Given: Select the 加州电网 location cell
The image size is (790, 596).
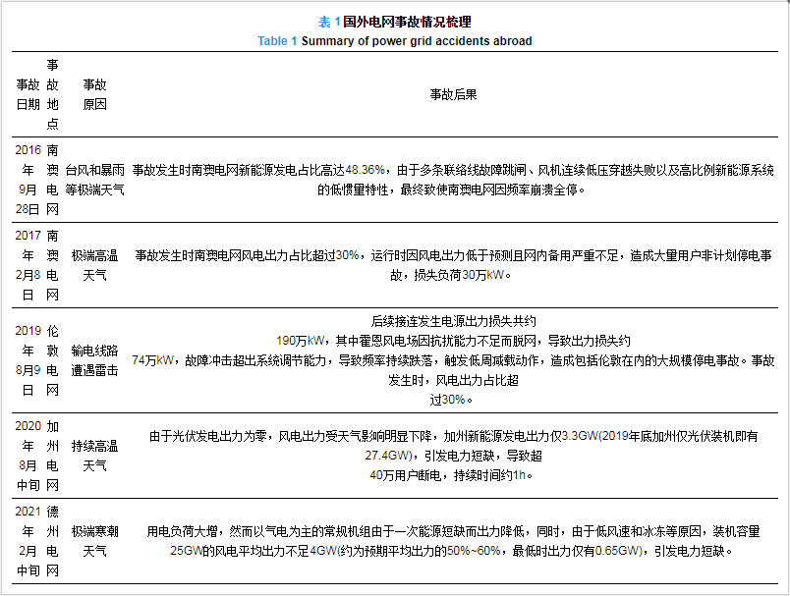Looking at the screenshot, I should pos(53,456).
